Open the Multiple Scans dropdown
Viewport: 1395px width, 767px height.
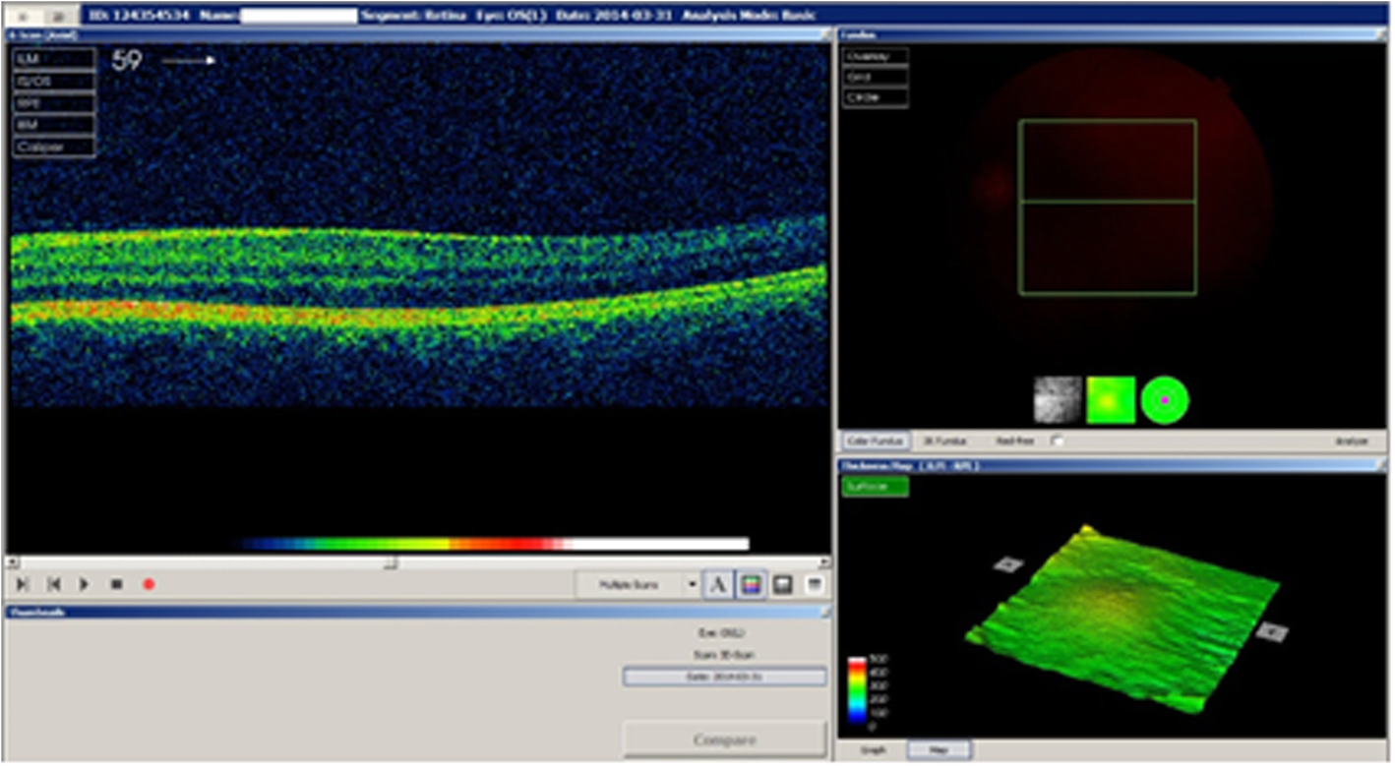(x=637, y=584)
